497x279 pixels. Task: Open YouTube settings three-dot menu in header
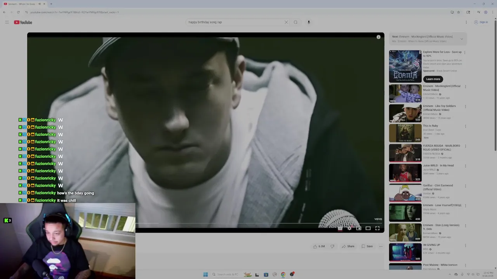click(x=466, y=22)
